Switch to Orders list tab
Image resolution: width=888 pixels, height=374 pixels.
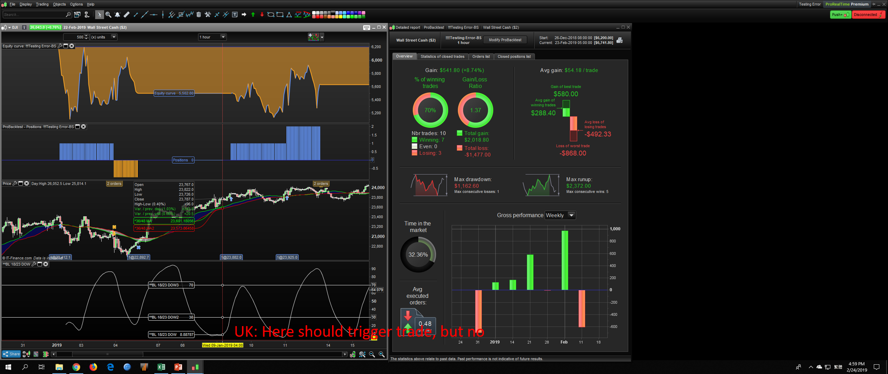[481, 56]
